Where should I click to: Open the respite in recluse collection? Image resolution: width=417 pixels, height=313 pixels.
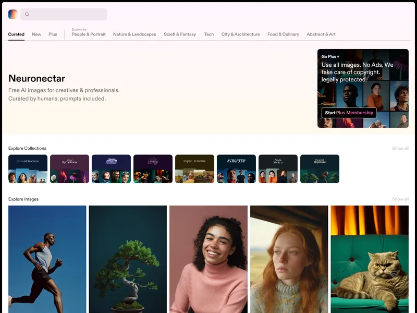point(194,168)
